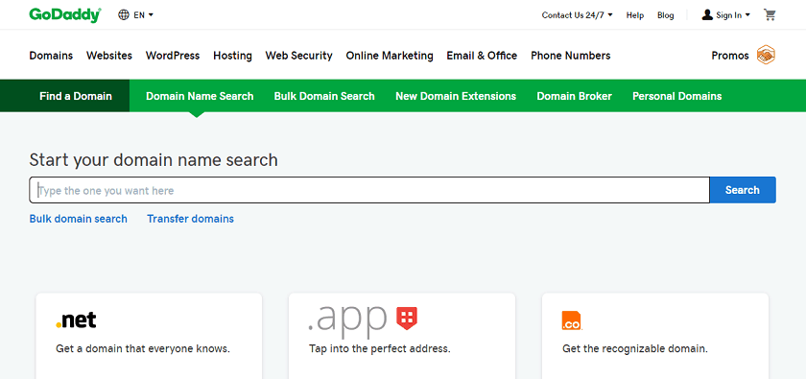
Task: Open the Websites menu
Action: tap(109, 56)
